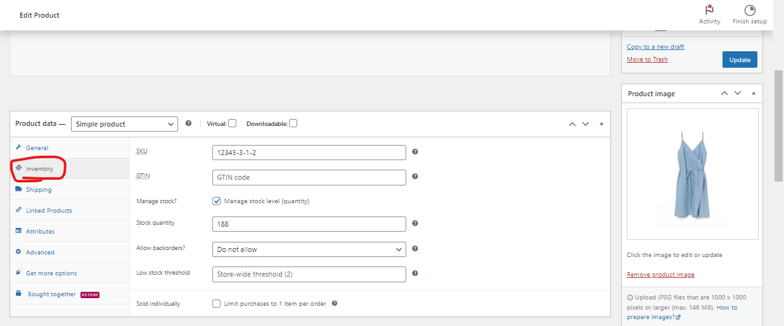This screenshot has height=326, width=784.
Task: Move Product image panel down arrow
Action: (738, 93)
